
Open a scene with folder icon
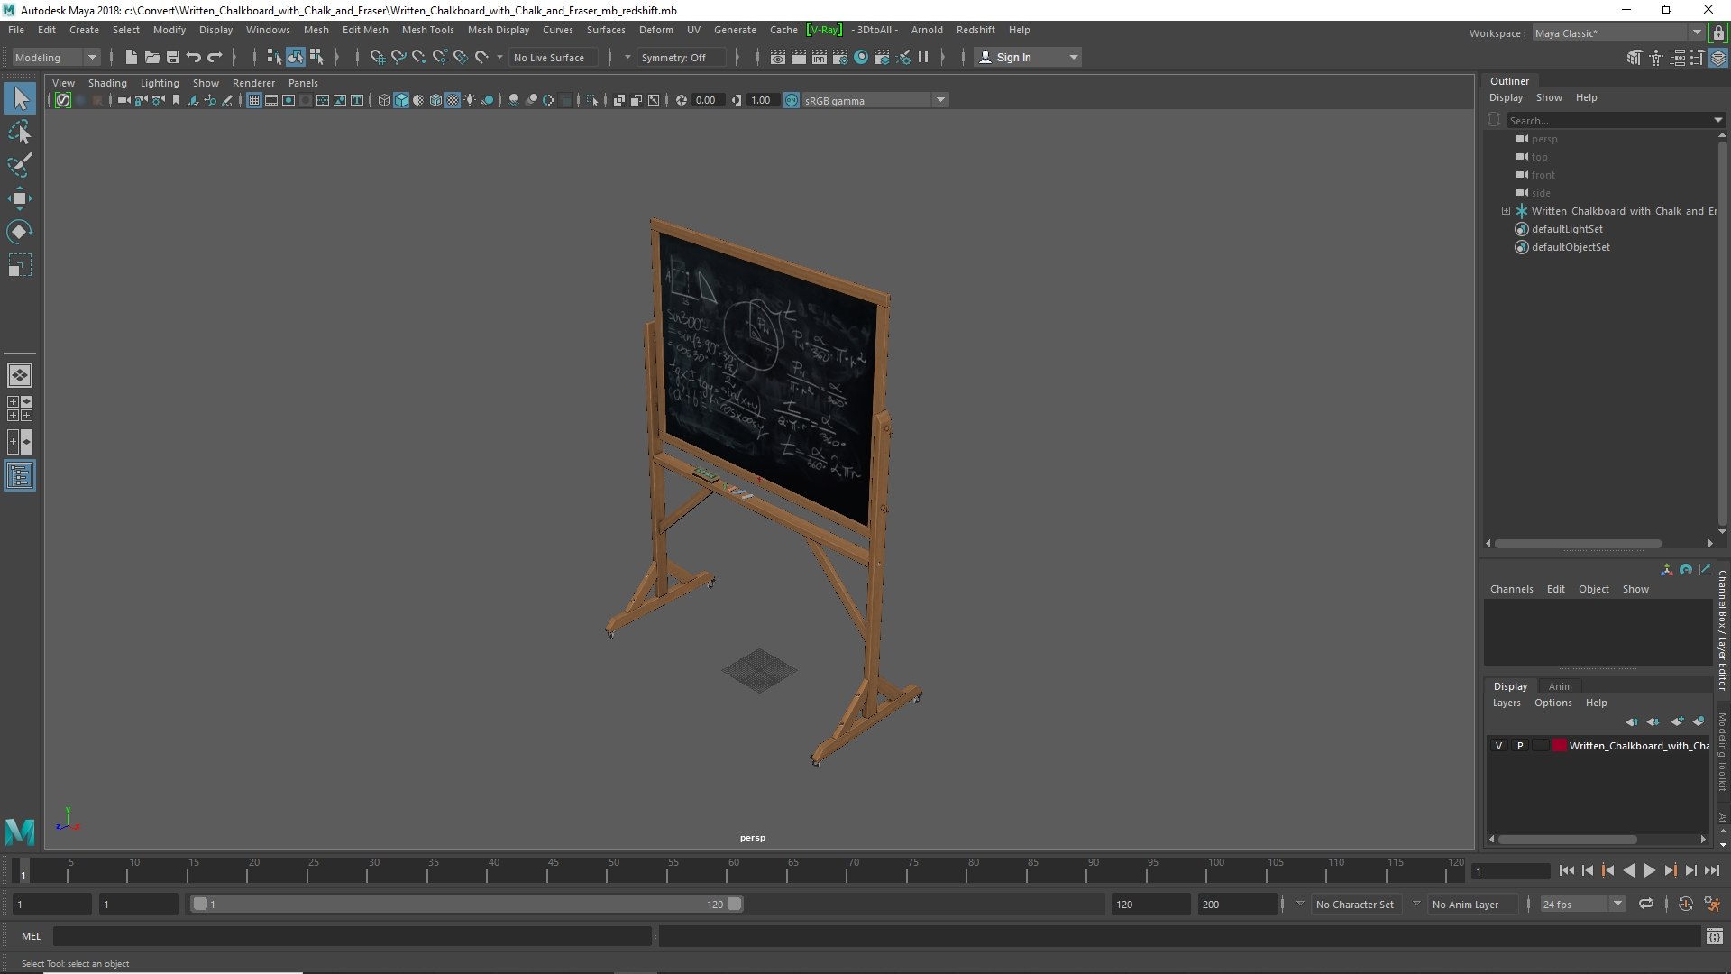151,57
